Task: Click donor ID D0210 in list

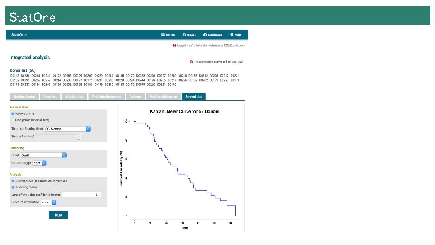Action: (x=182, y=76)
